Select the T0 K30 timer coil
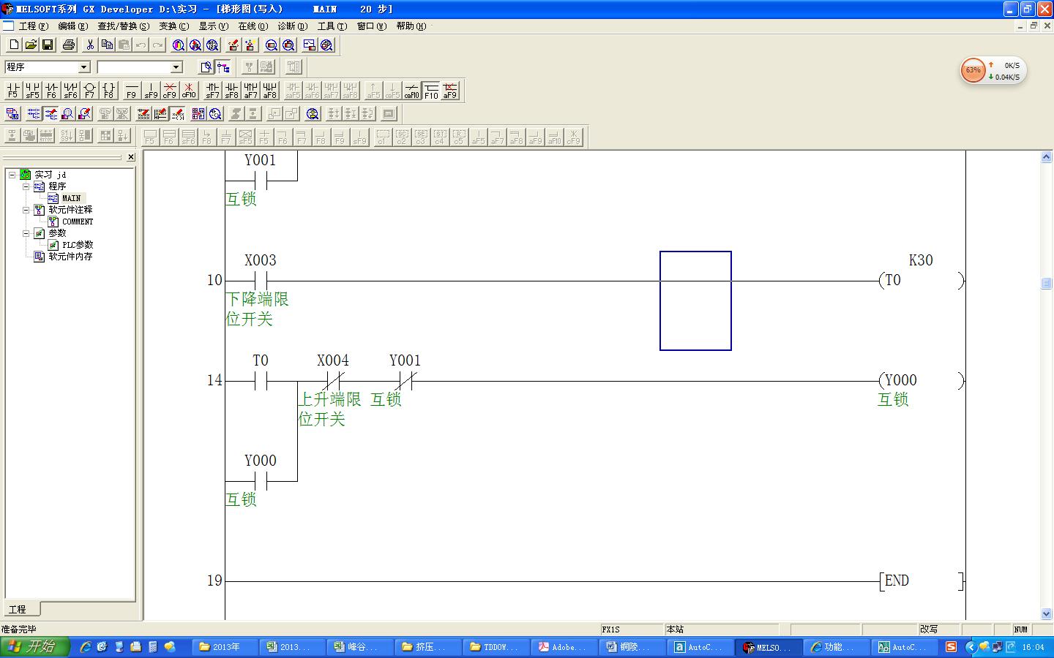The image size is (1054, 658). click(x=921, y=280)
